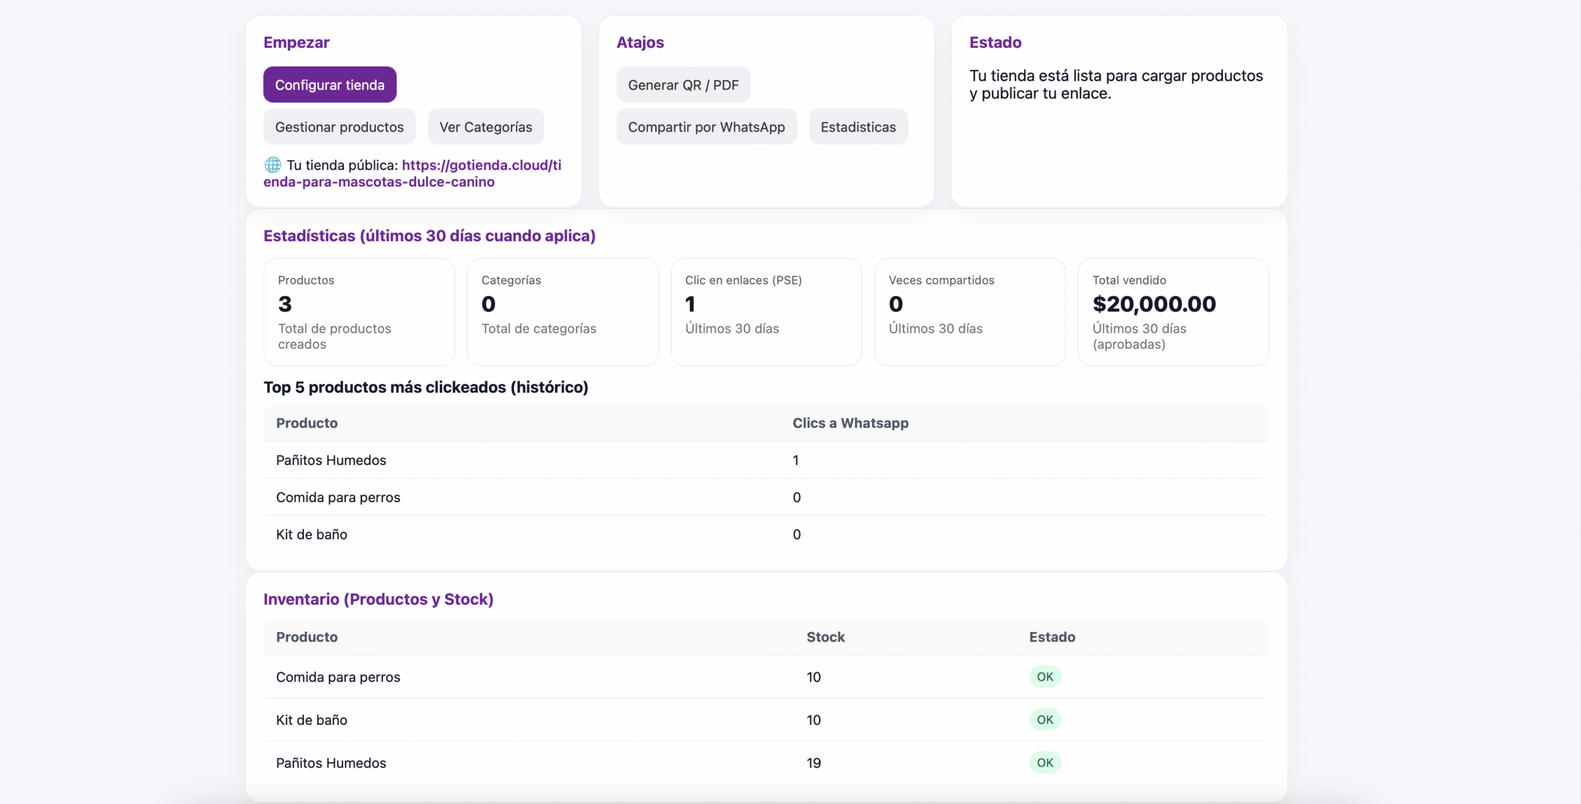Open Gestionar productos
The width and height of the screenshot is (1581, 804).
tap(339, 127)
